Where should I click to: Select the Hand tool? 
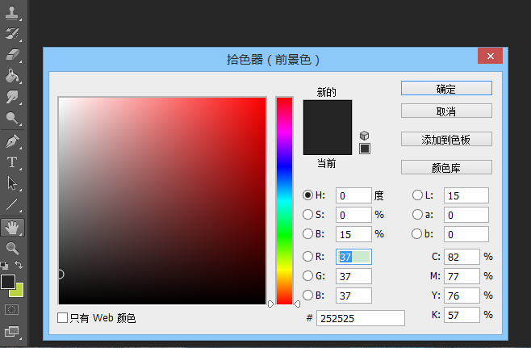[x=12, y=228]
